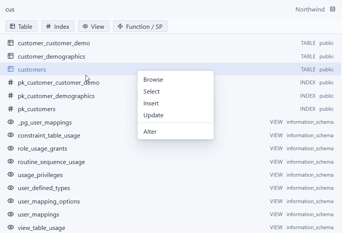
Task: Select the role_usage_grants view name
Action: [43, 149]
